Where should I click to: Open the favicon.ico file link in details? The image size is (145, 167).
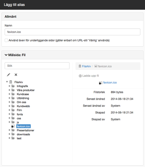[x=110, y=83]
